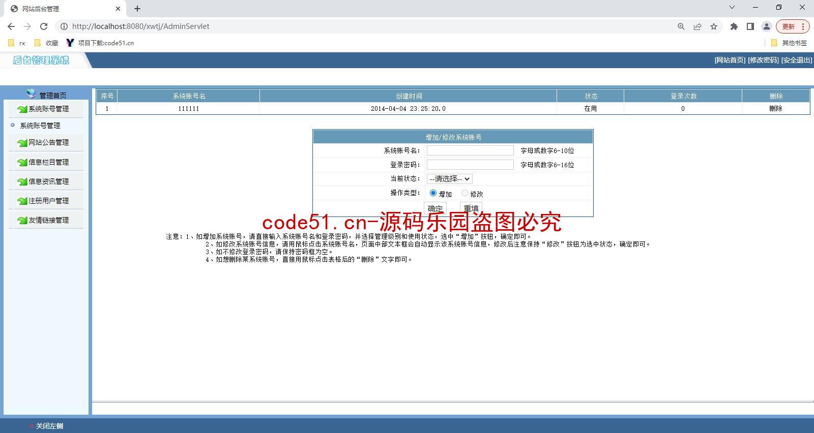The image size is (814, 433).
Task: Click the address bar URL
Action: click(x=141, y=26)
